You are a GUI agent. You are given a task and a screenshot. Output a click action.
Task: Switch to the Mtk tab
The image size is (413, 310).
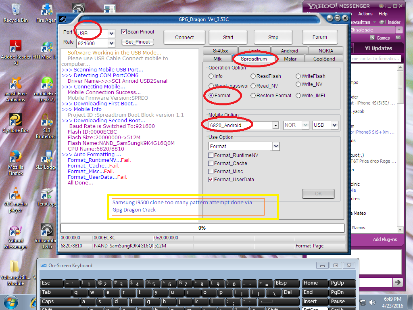[217, 59]
